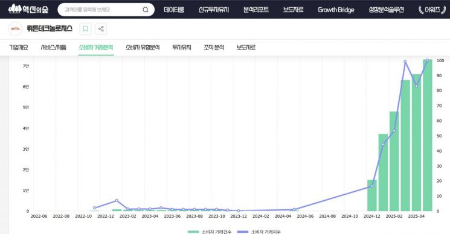The width and height of the screenshot is (450, 234).
Task: Go to the 분석리포트 menu
Action: click(x=256, y=10)
